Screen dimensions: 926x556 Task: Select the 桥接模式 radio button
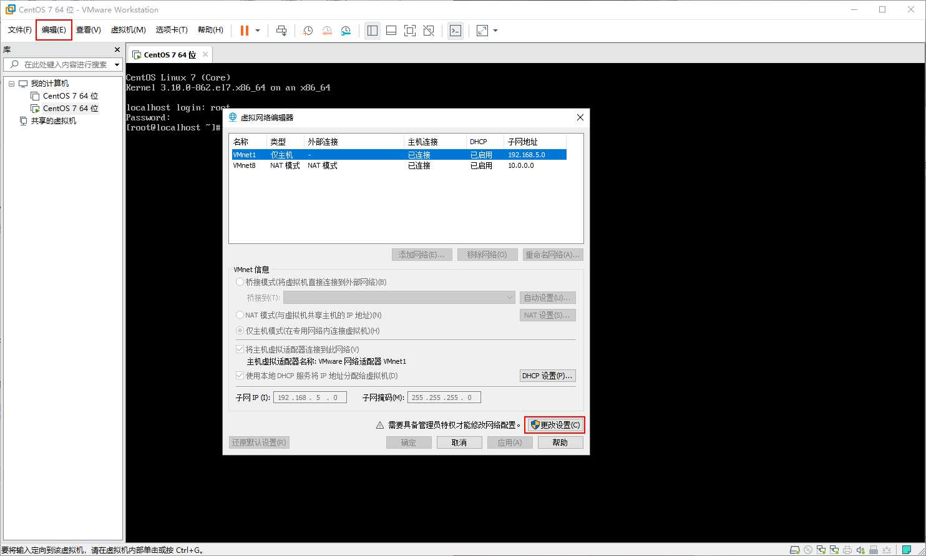pyautogui.click(x=240, y=282)
